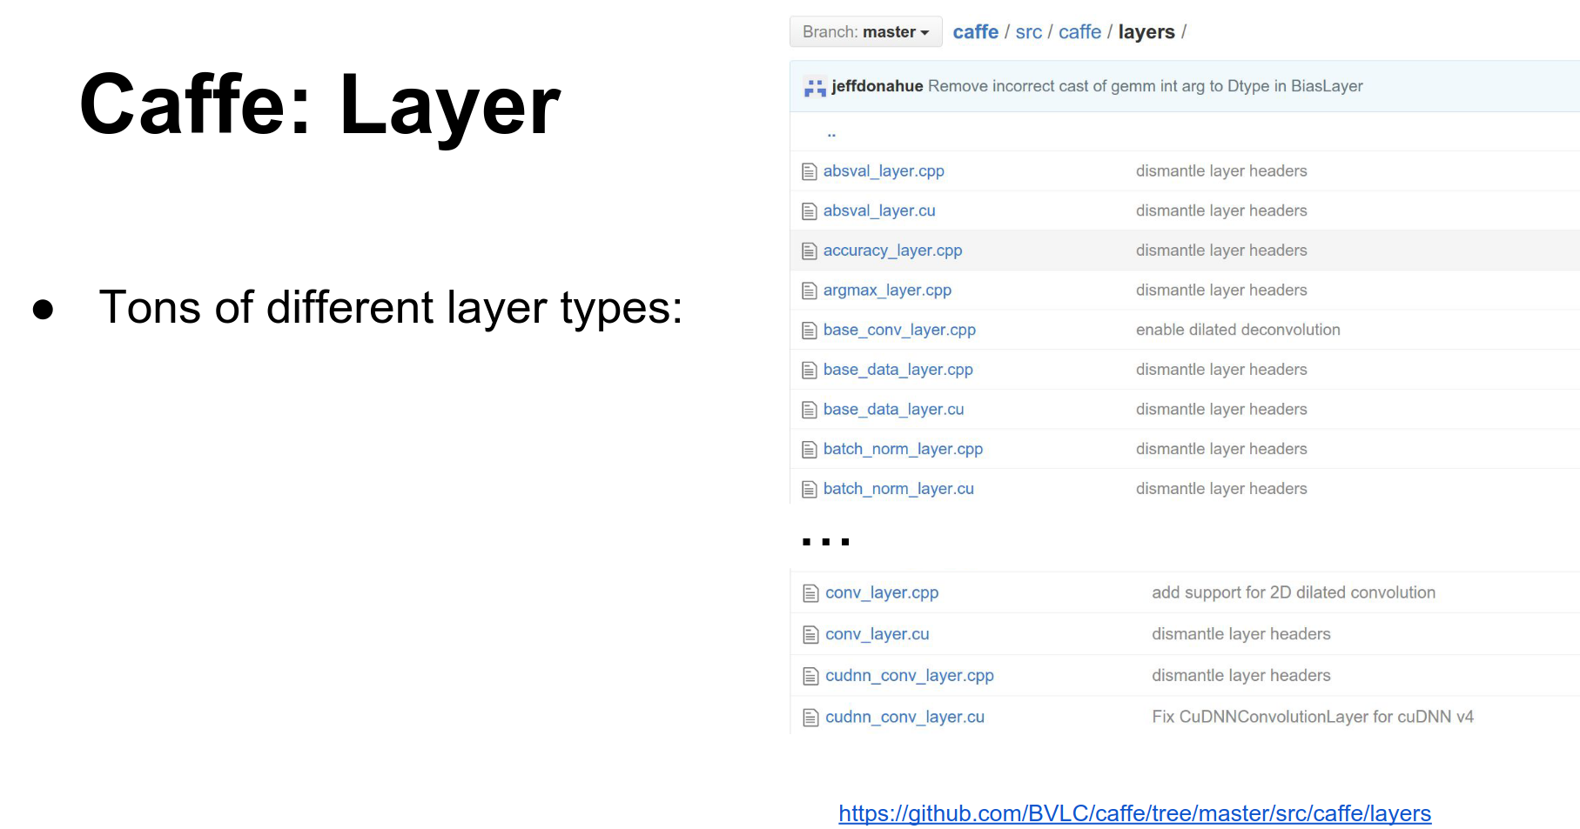Open the base_data_layer.cu file
The image size is (1580, 829).
[x=893, y=410]
